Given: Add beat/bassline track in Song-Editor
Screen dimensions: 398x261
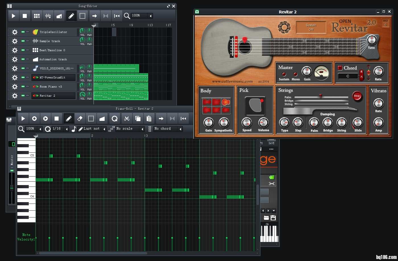Looking at the screenshot, I should [37, 16].
